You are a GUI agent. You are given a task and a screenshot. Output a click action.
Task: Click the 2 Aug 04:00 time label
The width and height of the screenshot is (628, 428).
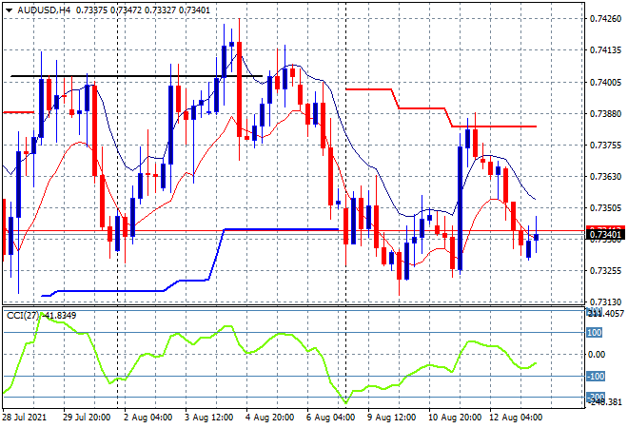tap(148, 418)
